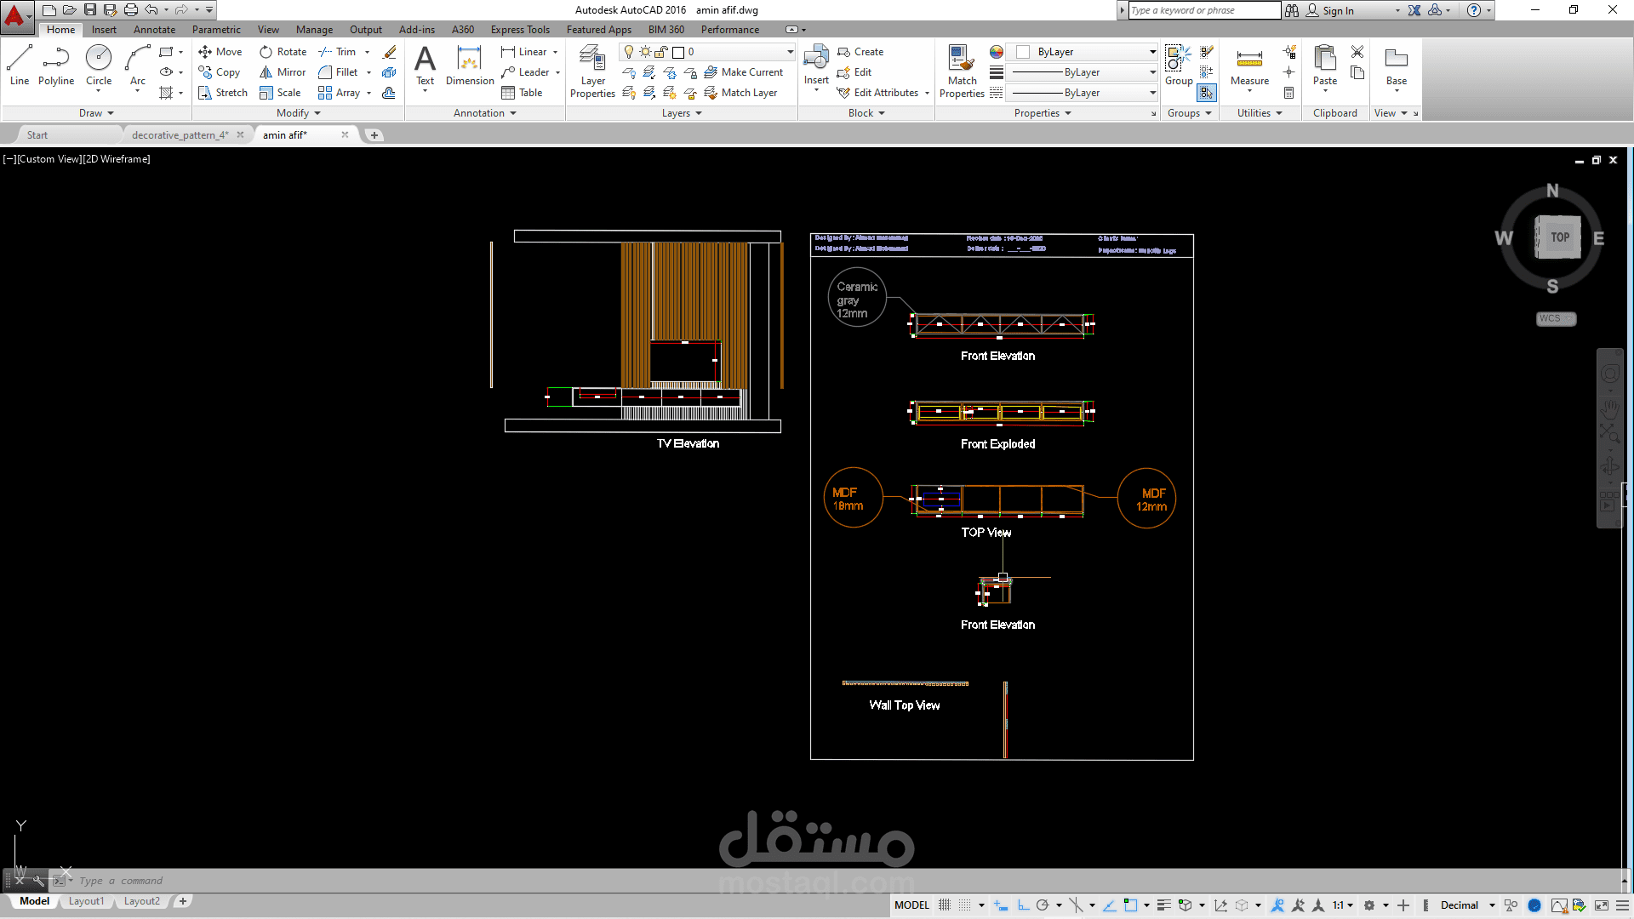Open the ByLayer object color dropdown

[x=1152, y=52]
